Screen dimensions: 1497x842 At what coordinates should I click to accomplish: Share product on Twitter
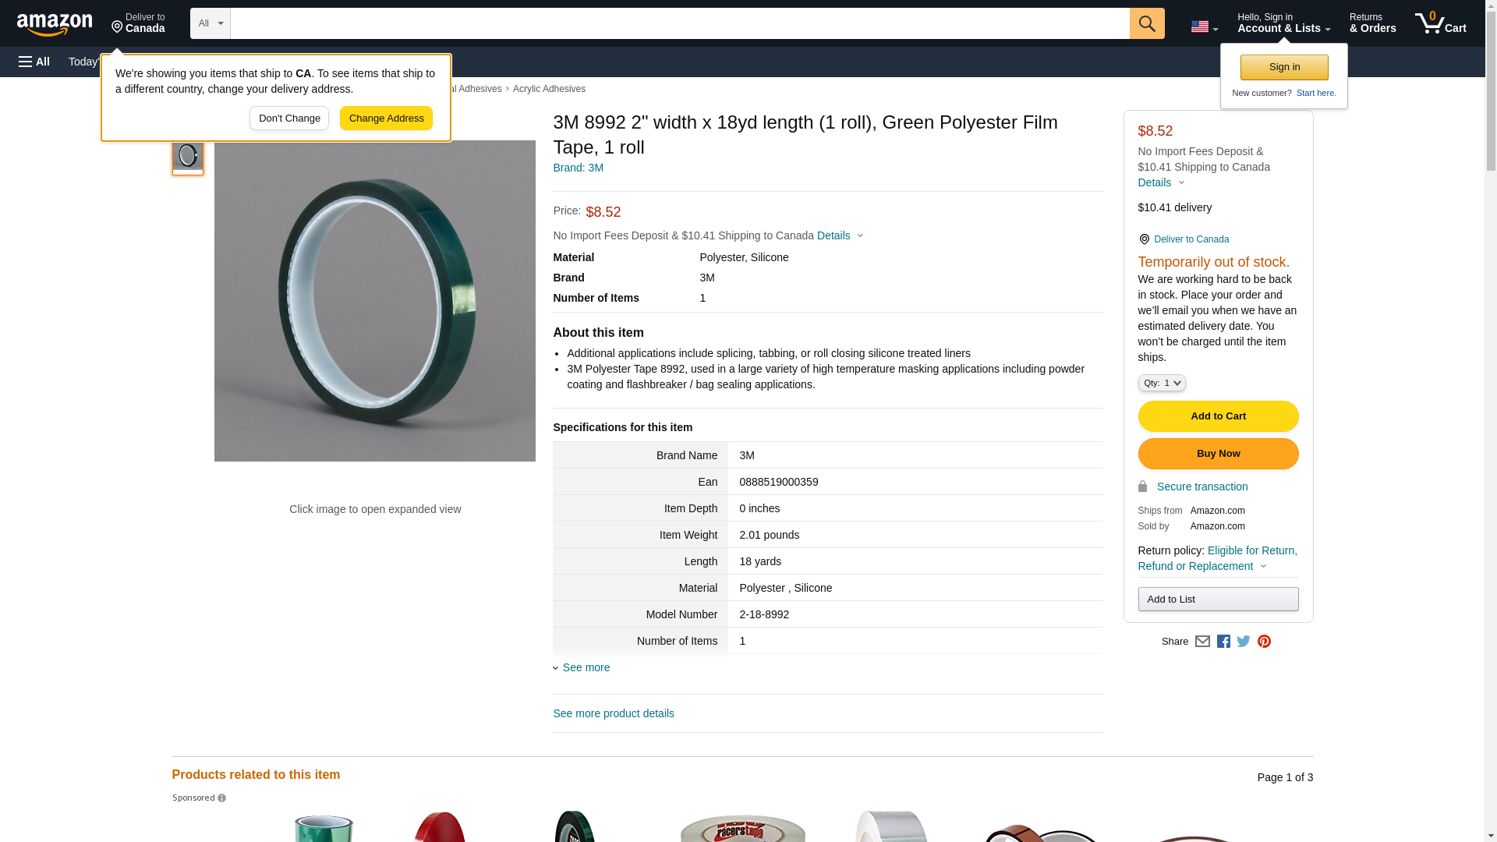click(x=1244, y=642)
